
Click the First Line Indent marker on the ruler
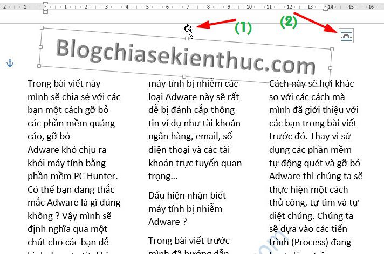pyautogui.click(x=45, y=5)
